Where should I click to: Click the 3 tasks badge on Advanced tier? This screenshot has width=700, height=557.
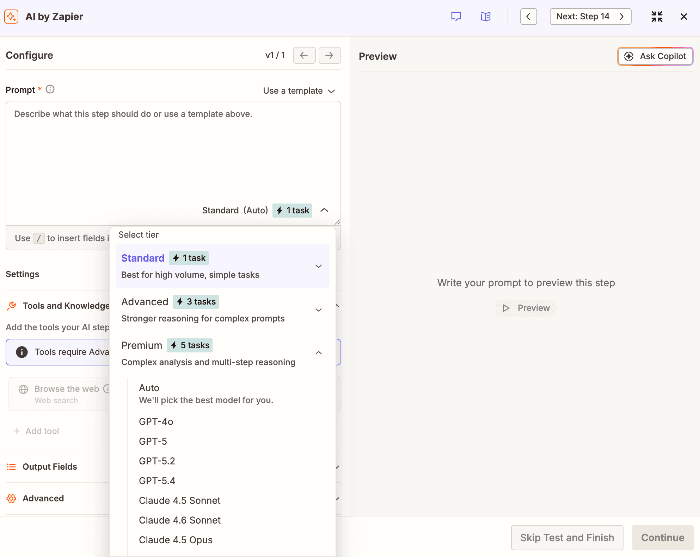196,302
